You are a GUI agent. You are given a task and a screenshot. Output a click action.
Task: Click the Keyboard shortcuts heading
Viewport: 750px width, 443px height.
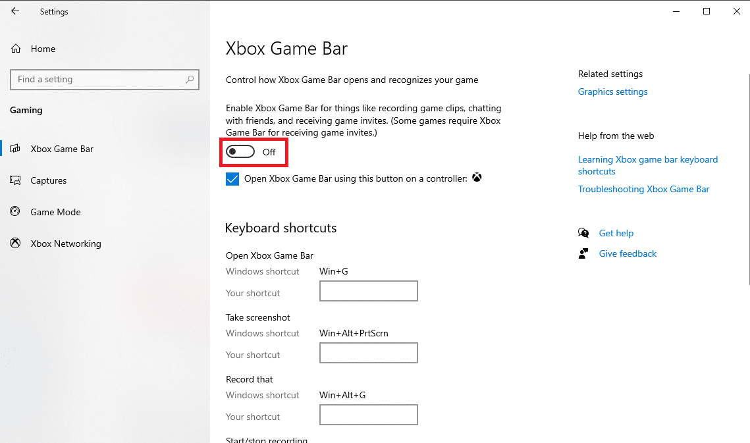pos(281,228)
